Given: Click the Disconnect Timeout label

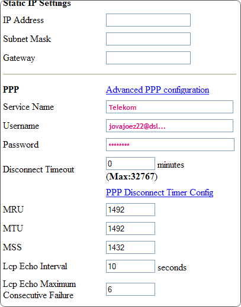Looking at the screenshot, I should coord(38,169).
